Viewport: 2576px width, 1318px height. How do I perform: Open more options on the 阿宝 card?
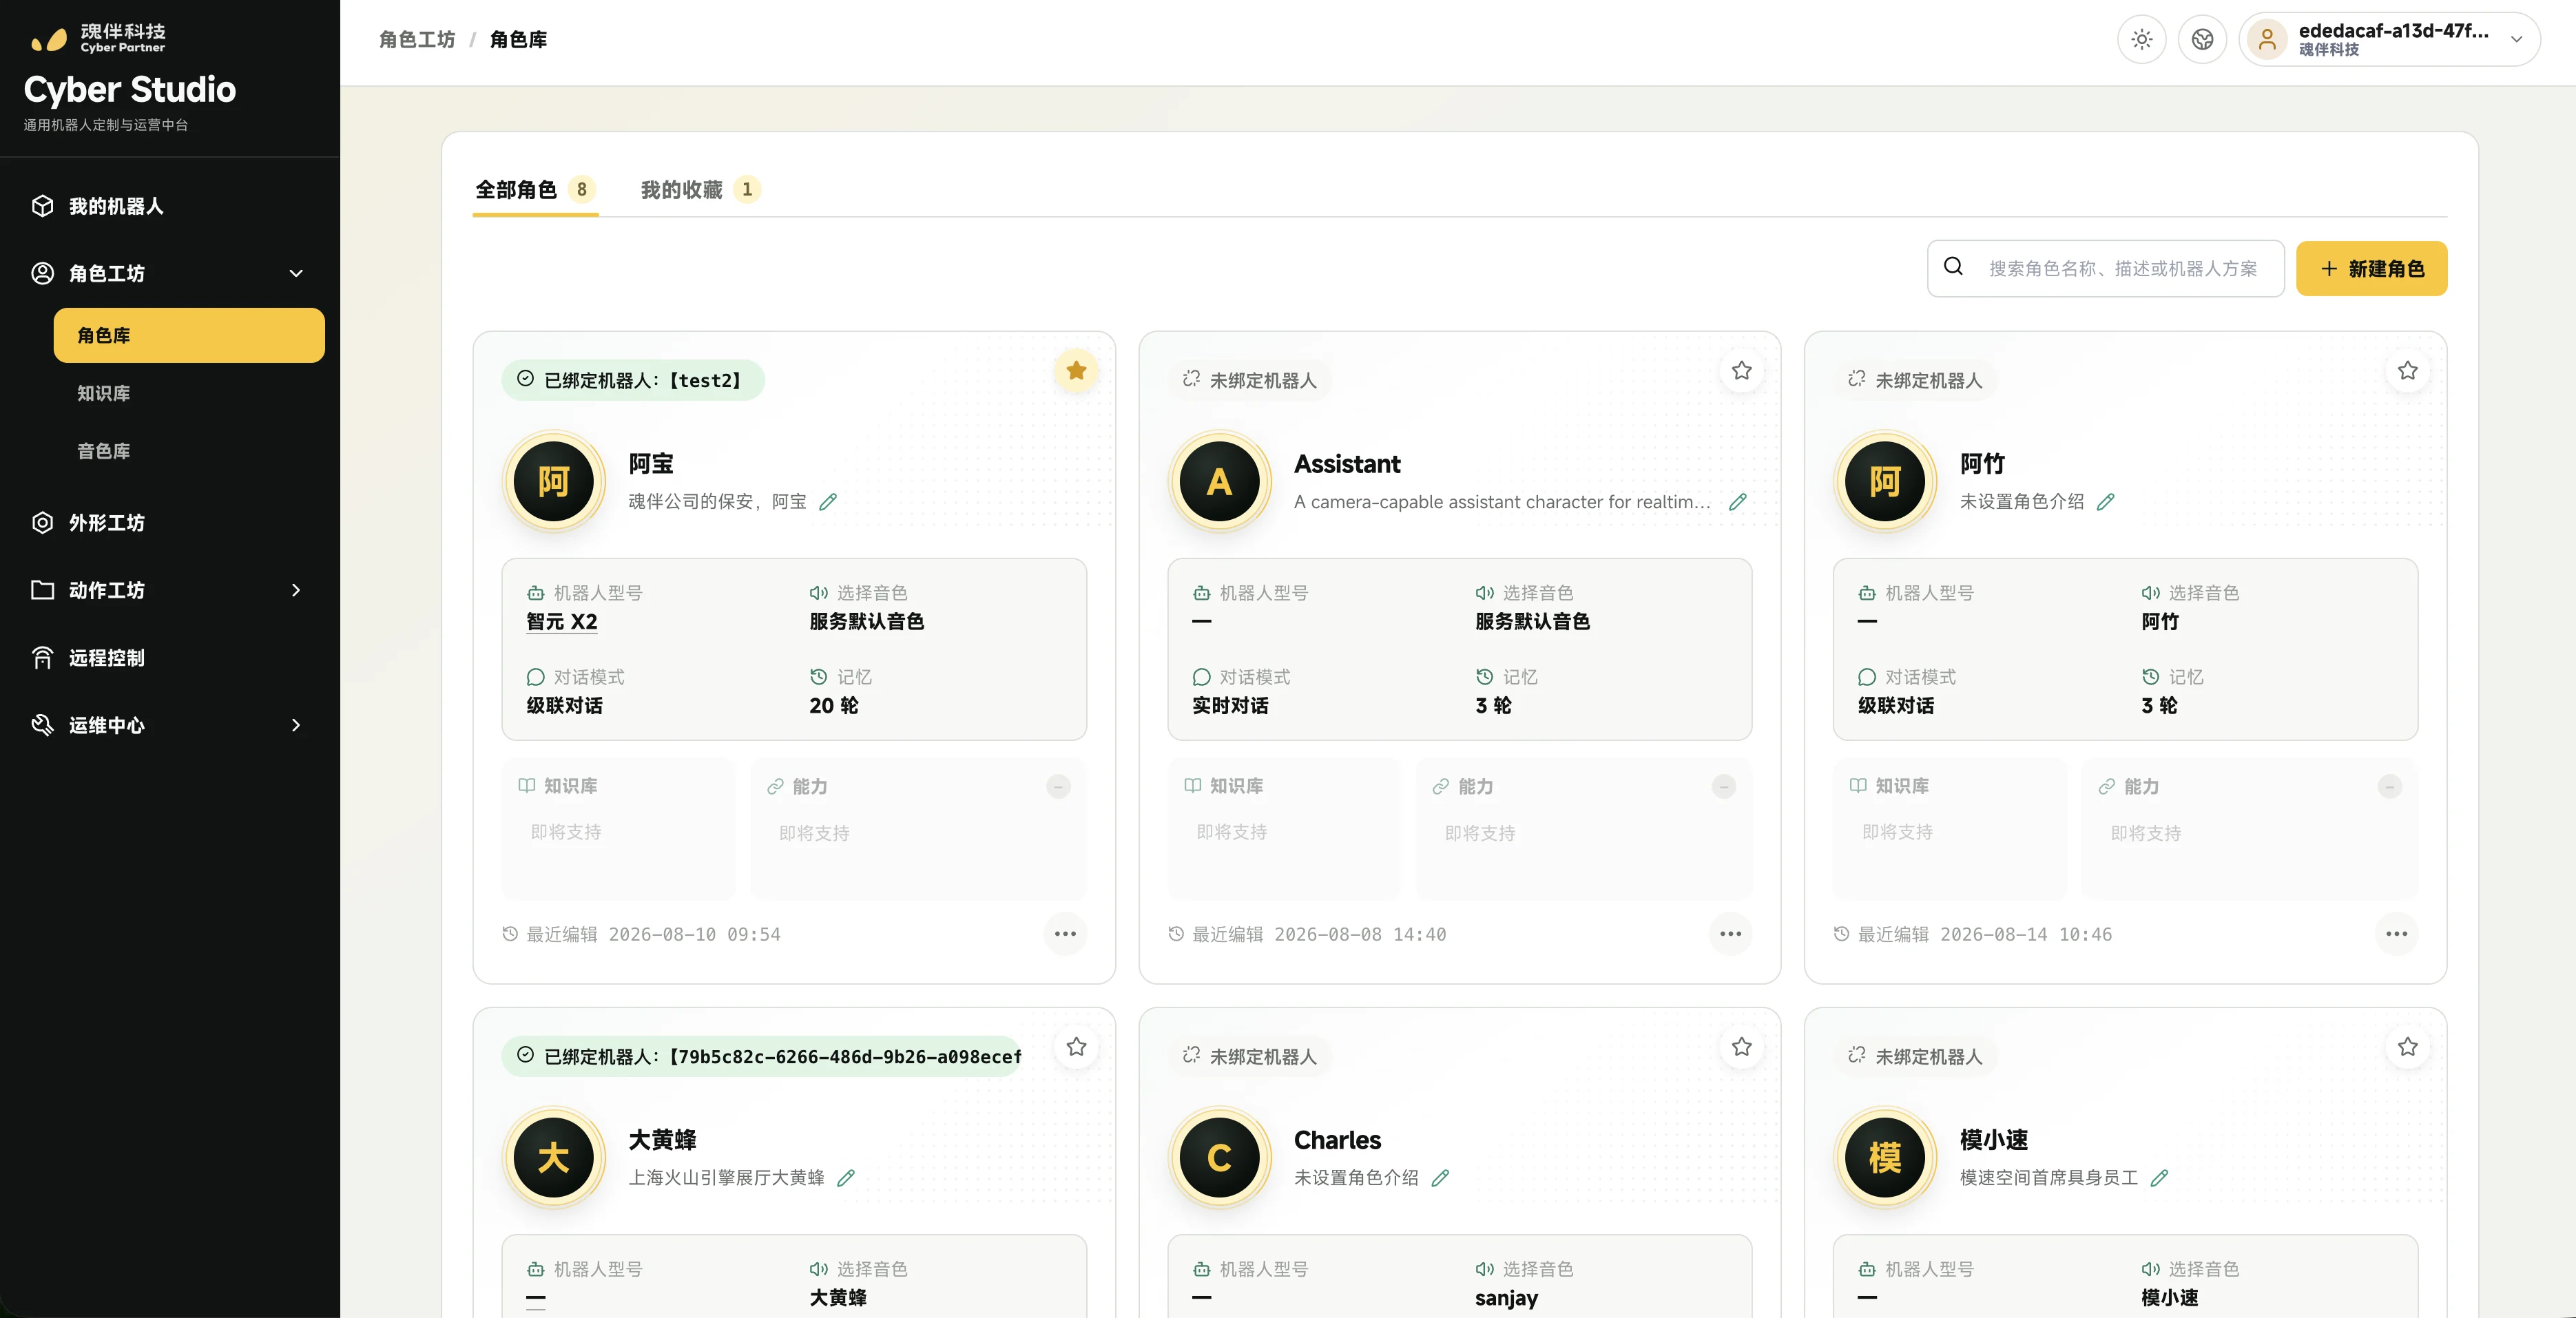coord(1065,934)
